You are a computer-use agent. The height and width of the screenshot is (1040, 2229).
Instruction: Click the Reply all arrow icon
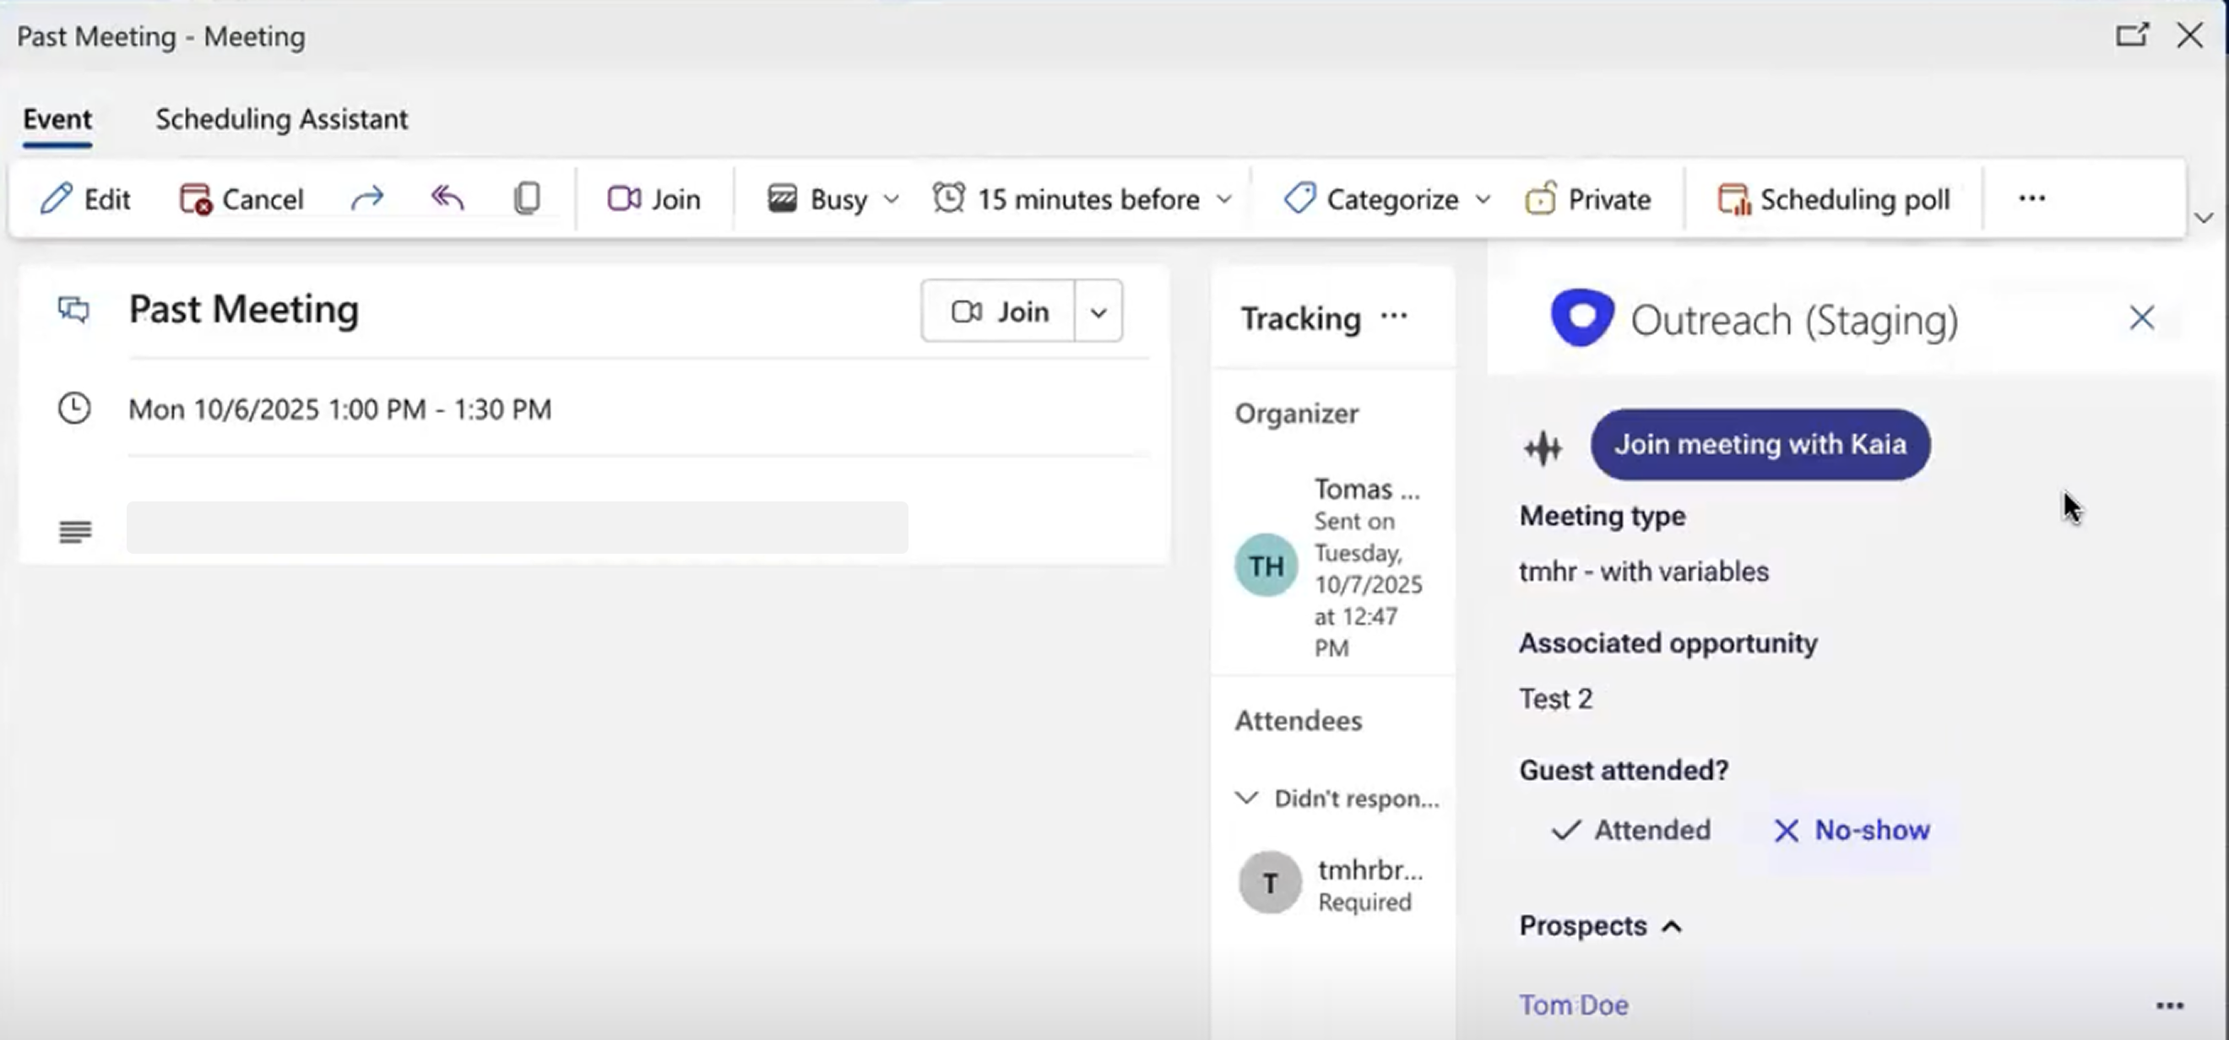pyautogui.click(x=447, y=199)
